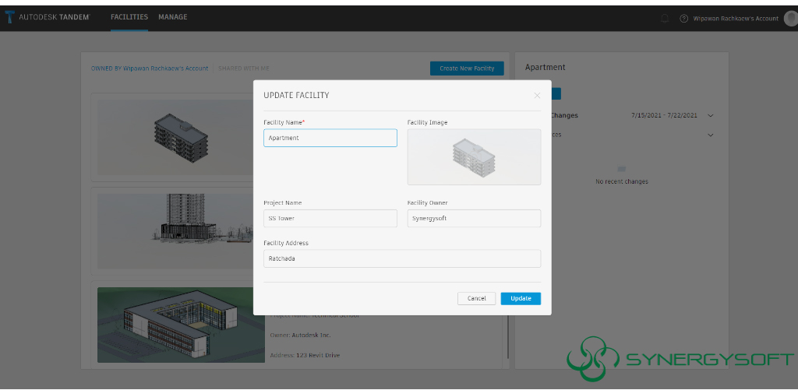
Task: Select the Technical School facility thumbnail
Action: (181, 325)
